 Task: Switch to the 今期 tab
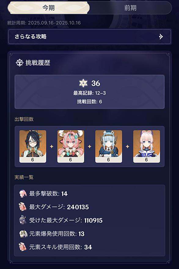coord(49,8)
